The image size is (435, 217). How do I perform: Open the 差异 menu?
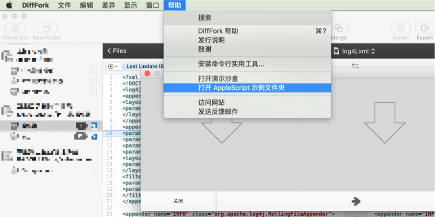pos(108,5)
